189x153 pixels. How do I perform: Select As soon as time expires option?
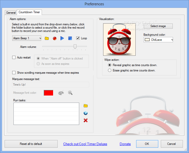[38, 64]
